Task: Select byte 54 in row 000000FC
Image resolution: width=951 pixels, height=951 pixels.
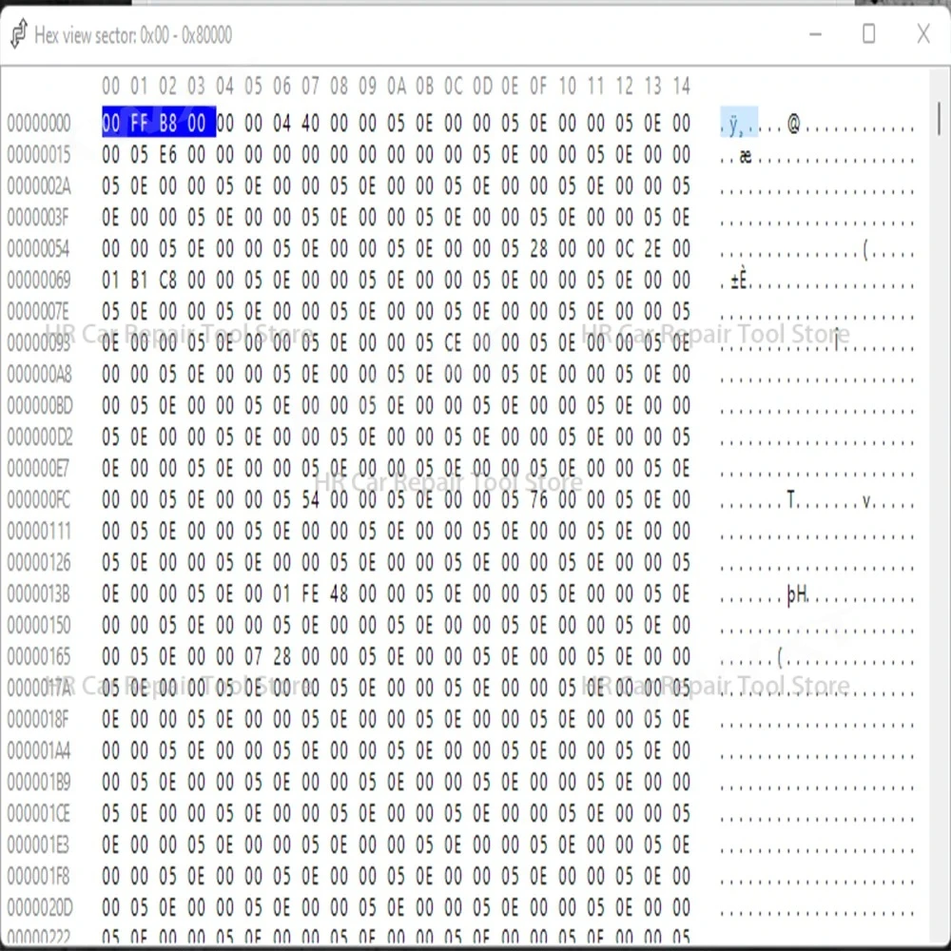Action: coord(311,500)
